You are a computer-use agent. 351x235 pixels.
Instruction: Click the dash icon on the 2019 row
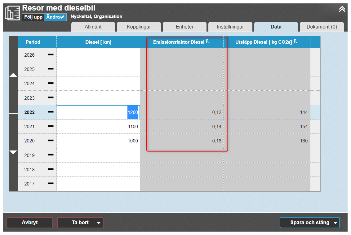(51, 155)
